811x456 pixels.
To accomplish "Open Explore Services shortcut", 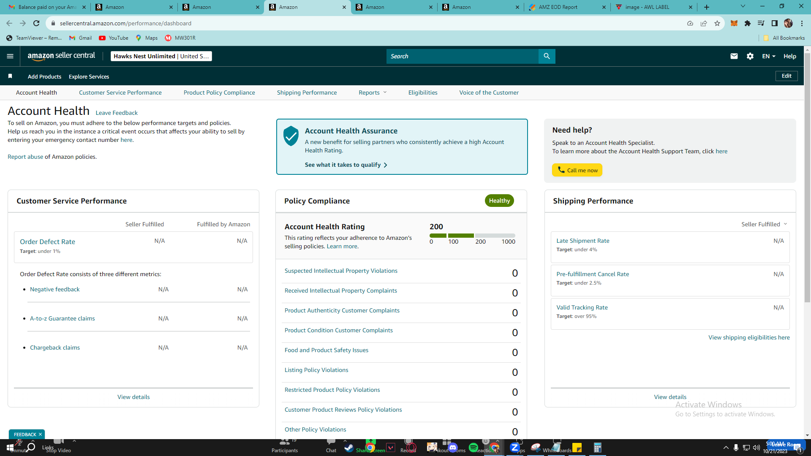I will pyautogui.click(x=89, y=76).
